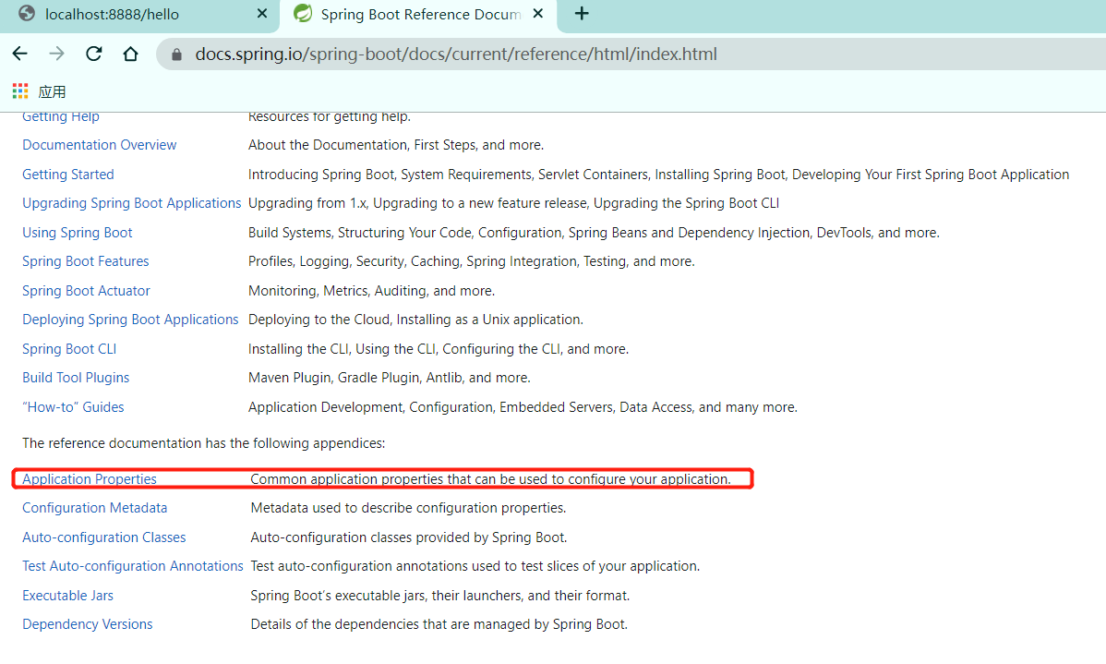Open Deploying Spring Boot Applications link
Image resolution: width=1106 pixels, height=664 pixels.
pos(130,320)
